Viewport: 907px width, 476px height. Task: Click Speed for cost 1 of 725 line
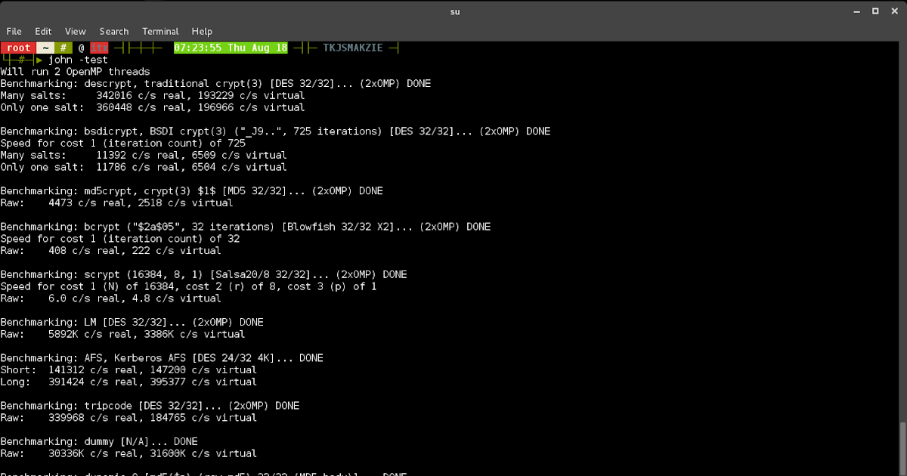click(122, 144)
